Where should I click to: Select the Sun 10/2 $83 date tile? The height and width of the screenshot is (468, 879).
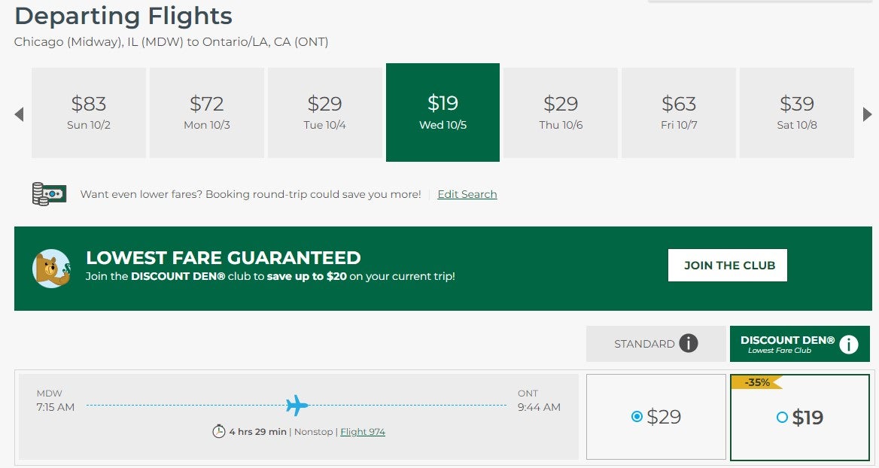pos(88,112)
